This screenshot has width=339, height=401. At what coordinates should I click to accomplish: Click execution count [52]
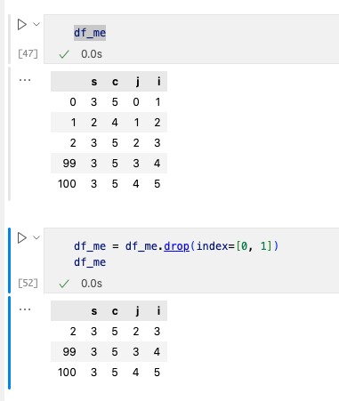coord(28,283)
